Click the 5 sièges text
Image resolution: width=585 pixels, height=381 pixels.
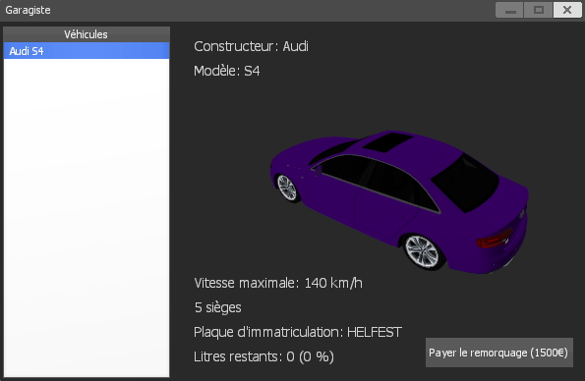coord(217,307)
